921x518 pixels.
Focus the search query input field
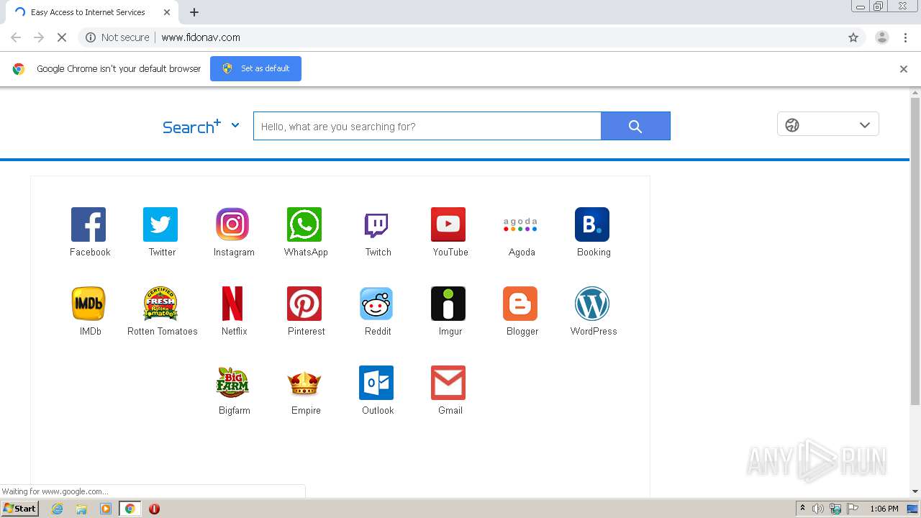[x=427, y=126]
